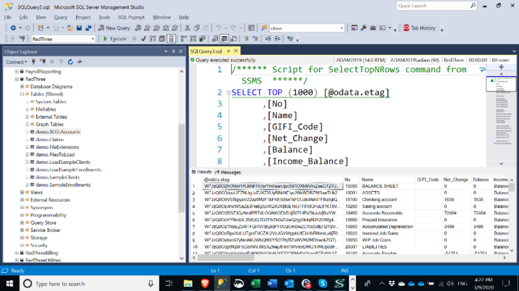Open the Connect dropdown in Object Explorer

(x=16, y=62)
